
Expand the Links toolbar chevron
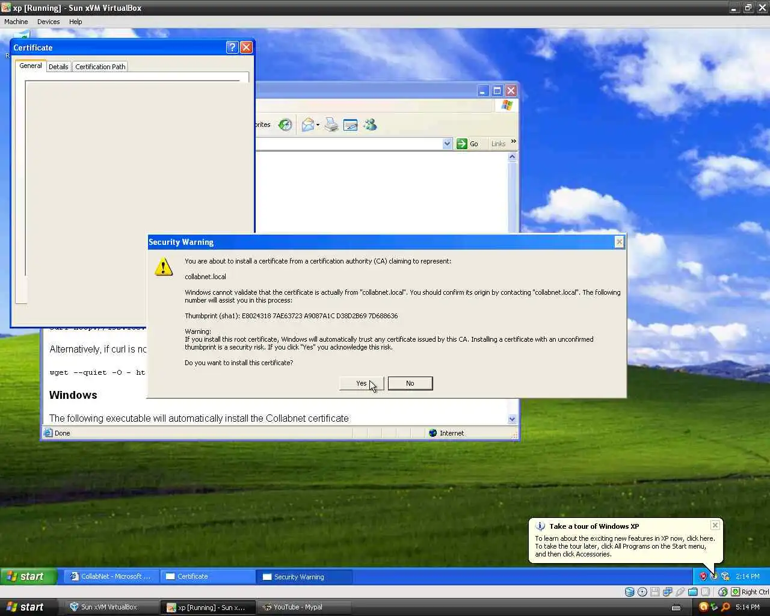click(x=513, y=142)
